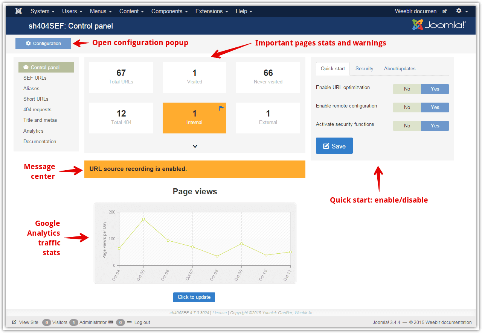The height and width of the screenshot is (333, 482).
Task: Click the 67 Total URLs tile
Action: [x=121, y=77]
